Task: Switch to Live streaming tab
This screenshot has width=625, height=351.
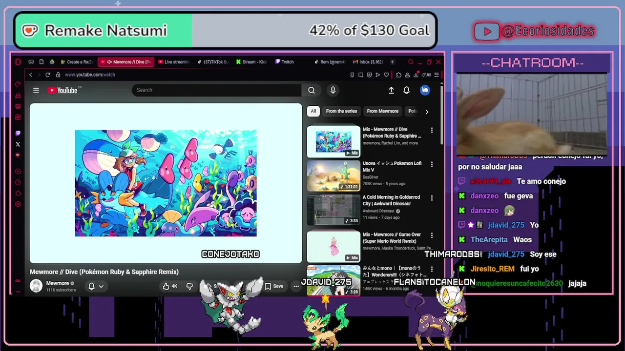Action: coord(174,62)
